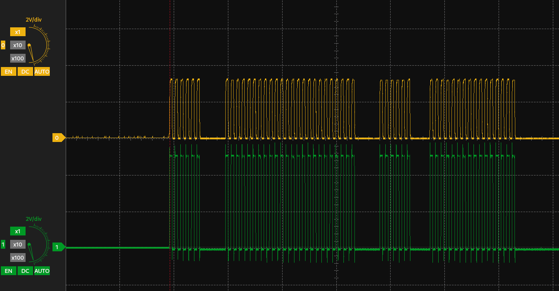Toggle DC coupling on channel 1
The height and width of the screenshot is (291, 559).
[x=26, y=271]
